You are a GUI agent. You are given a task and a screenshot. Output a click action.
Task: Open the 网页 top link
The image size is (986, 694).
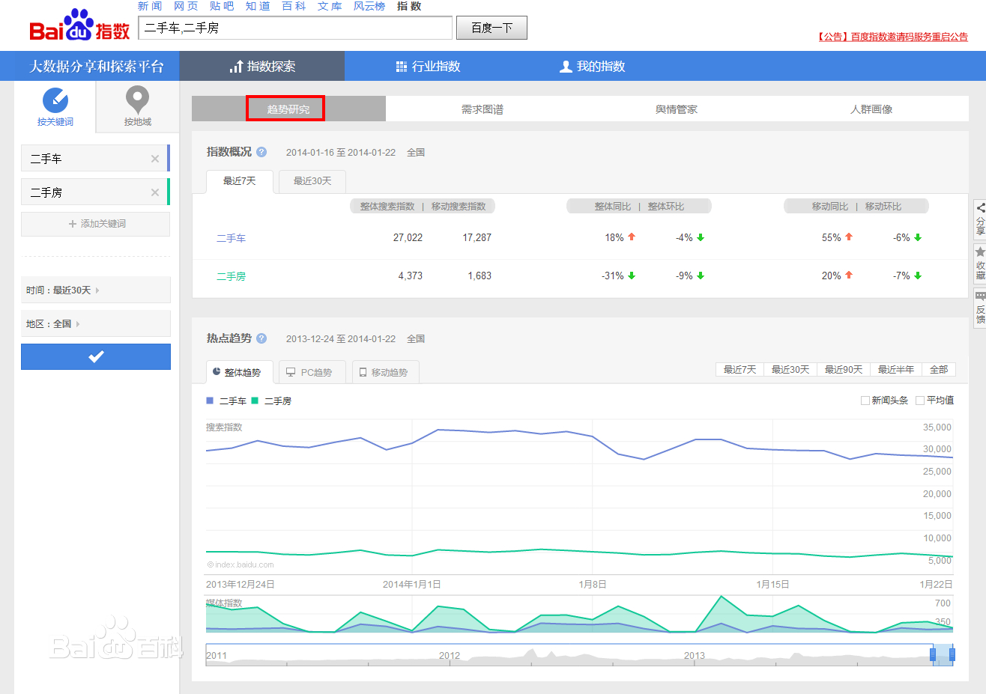(x=186, y=6)
